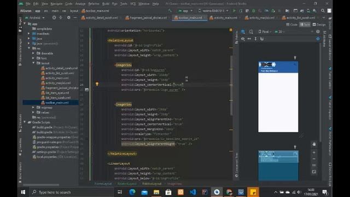350x197 pixels.
Task: Toggle horizontal expand arrows in design toolbar
Action: 249,39
